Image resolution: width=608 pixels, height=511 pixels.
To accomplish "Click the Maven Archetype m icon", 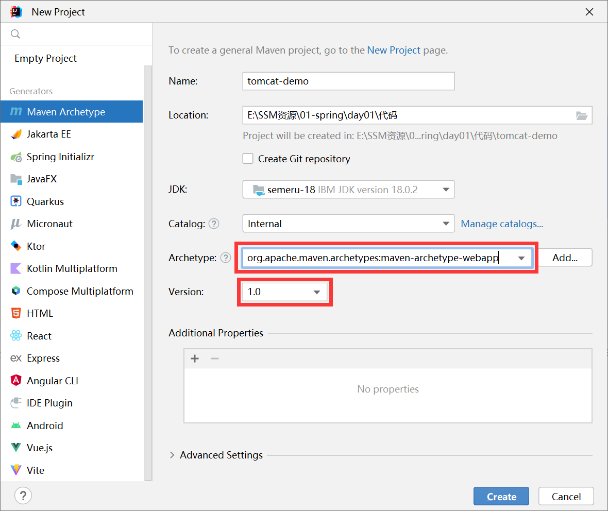I will pos(16,112).
